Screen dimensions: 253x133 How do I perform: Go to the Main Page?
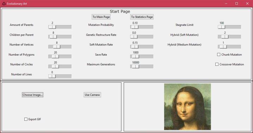point(101,17)
